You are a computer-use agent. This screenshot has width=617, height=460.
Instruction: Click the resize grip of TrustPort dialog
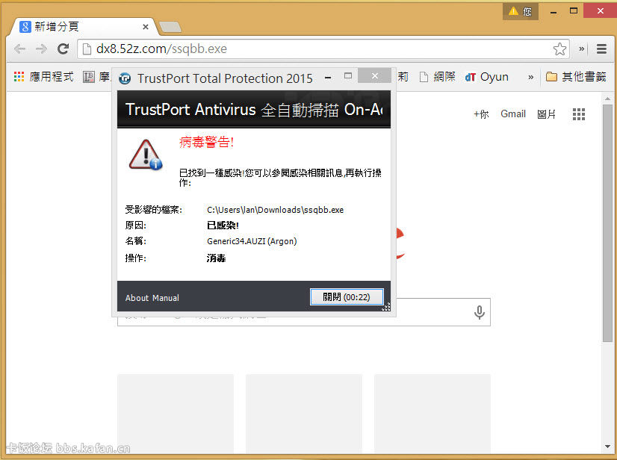click(x=386, y=307)
